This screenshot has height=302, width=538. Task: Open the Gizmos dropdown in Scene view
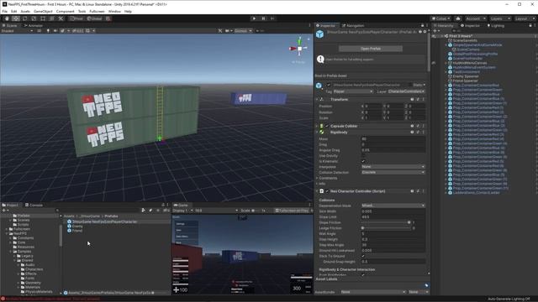coord(243,31)
